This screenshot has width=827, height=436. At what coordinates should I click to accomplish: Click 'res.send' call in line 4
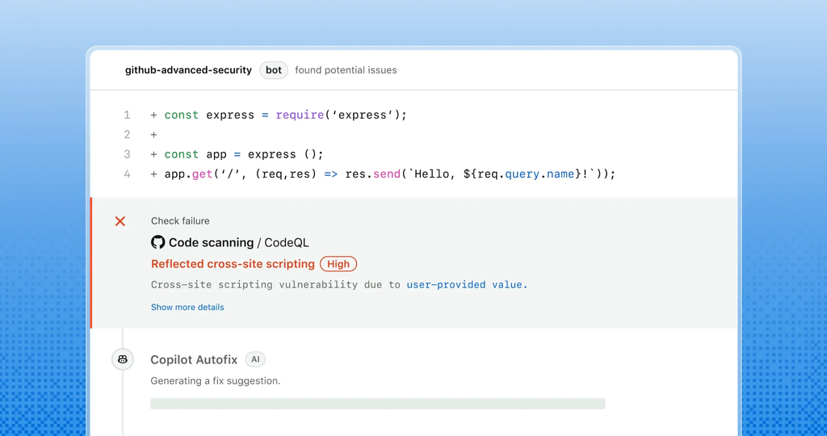coord(373,174)
